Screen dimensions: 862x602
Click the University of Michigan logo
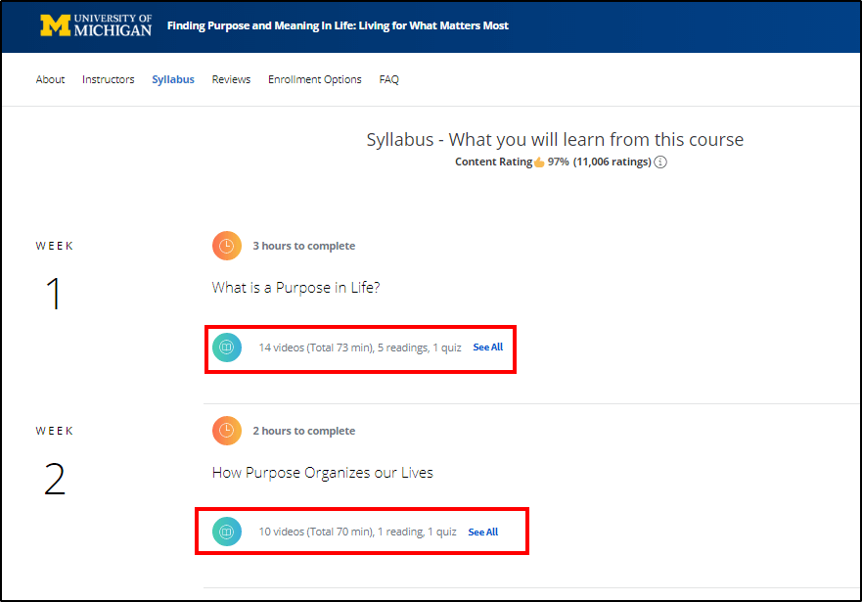coord(93,26)
